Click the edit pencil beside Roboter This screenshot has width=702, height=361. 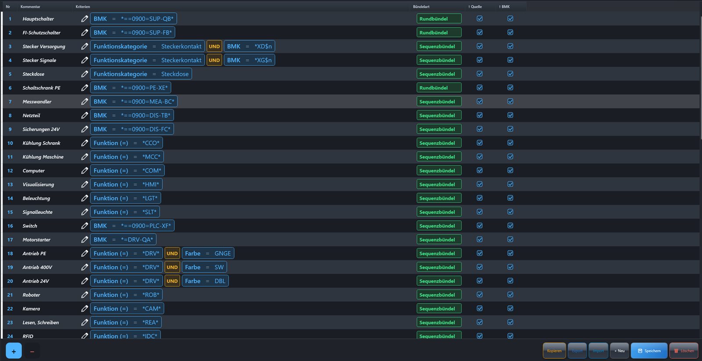tap(85, 295)
